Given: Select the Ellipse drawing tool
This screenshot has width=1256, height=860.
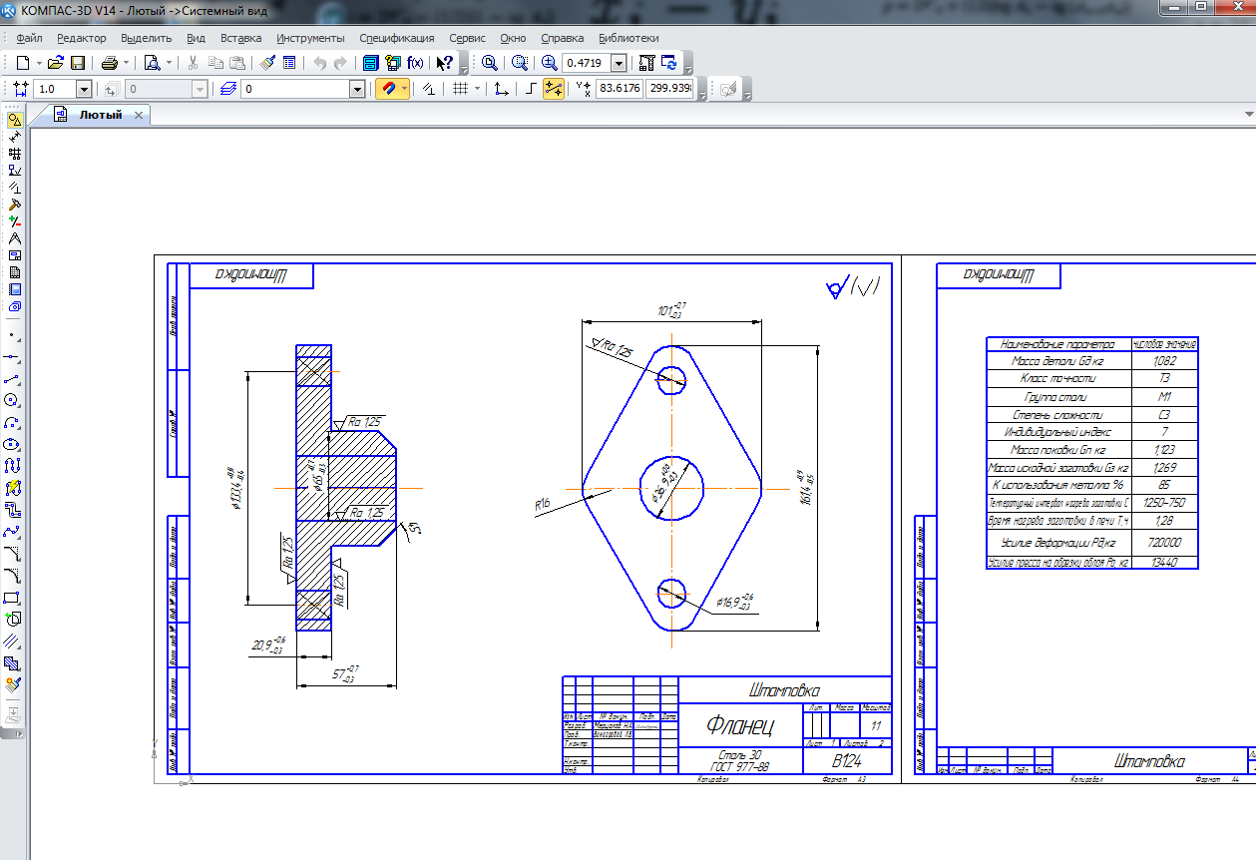Looking at the screenshot, I should (13, 444).
